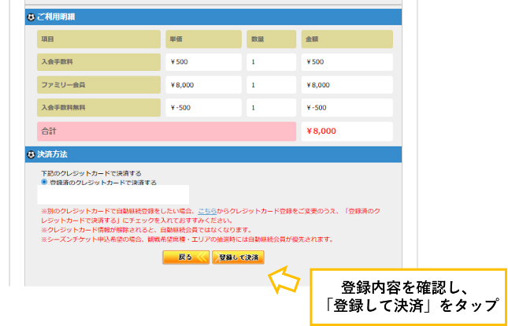Click the ご利用明細 section header bar
Viewport: 508px width, 326px height.
pos(214,16)
